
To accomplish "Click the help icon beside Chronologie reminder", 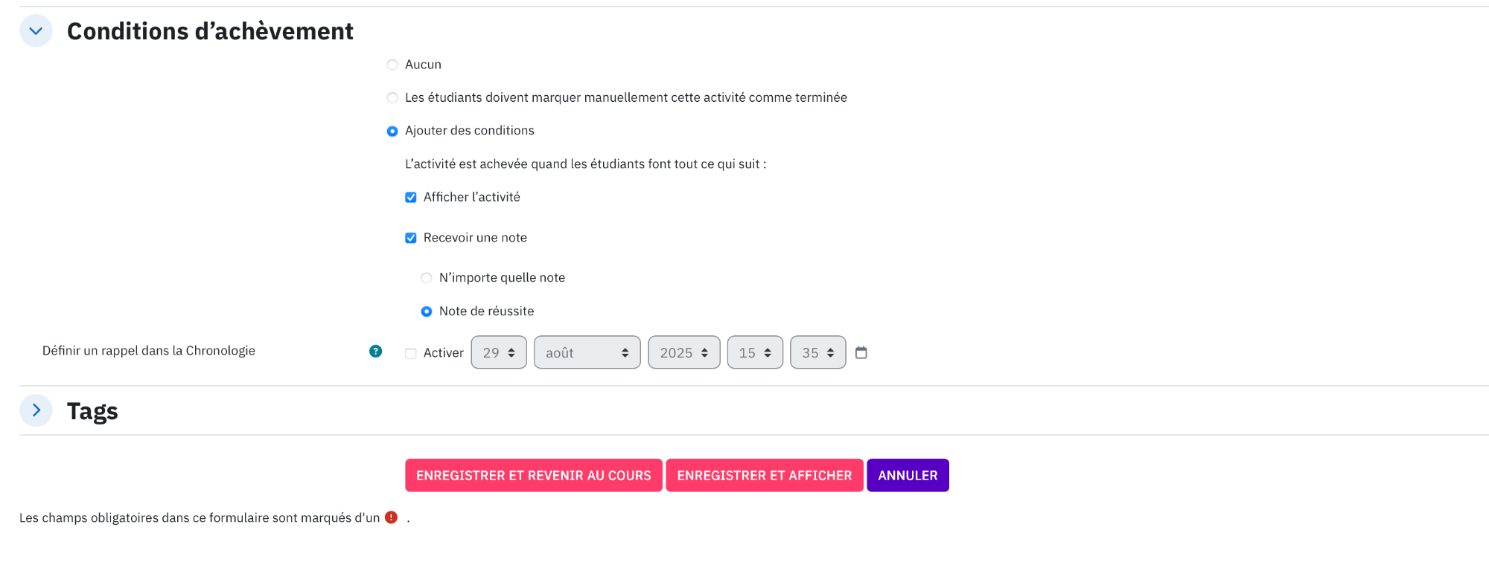I will 376,351.
